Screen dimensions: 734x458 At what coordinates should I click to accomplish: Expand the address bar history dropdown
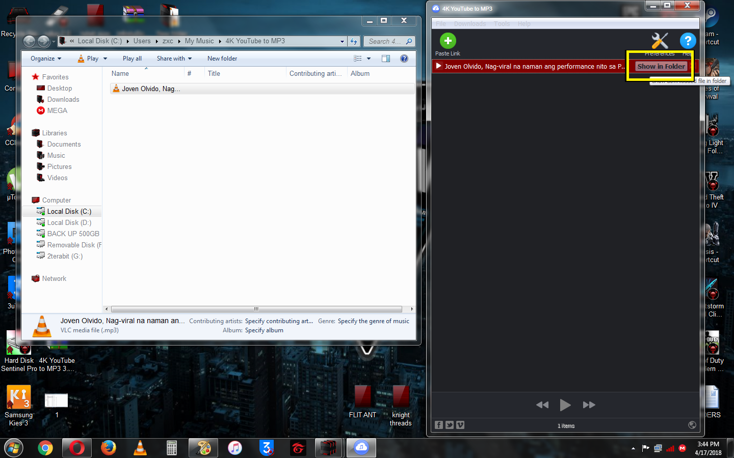pos(343,41)
